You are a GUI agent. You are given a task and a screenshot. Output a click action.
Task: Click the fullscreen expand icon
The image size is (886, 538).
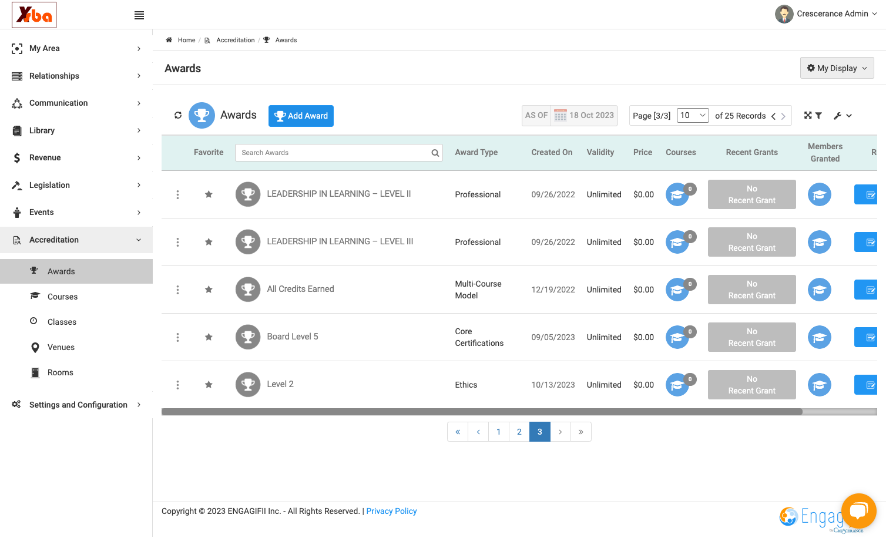click(x=808, y=116)
